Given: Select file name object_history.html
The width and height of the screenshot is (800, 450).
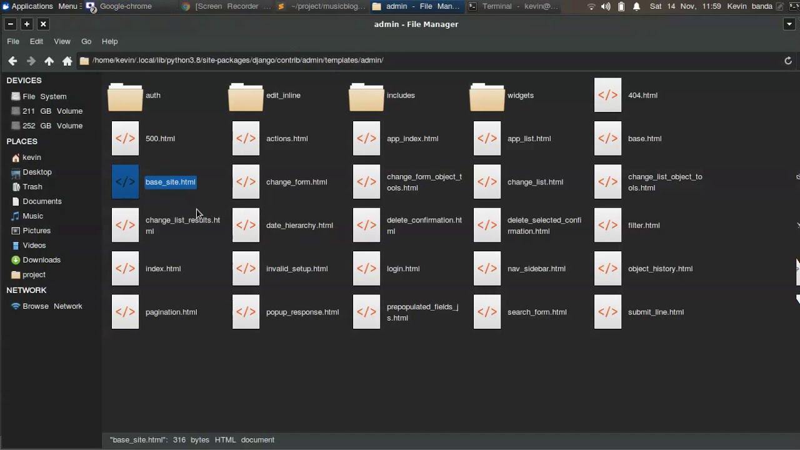Looking at the screenshot, I should pyautogui.click(x=660, y=269).
